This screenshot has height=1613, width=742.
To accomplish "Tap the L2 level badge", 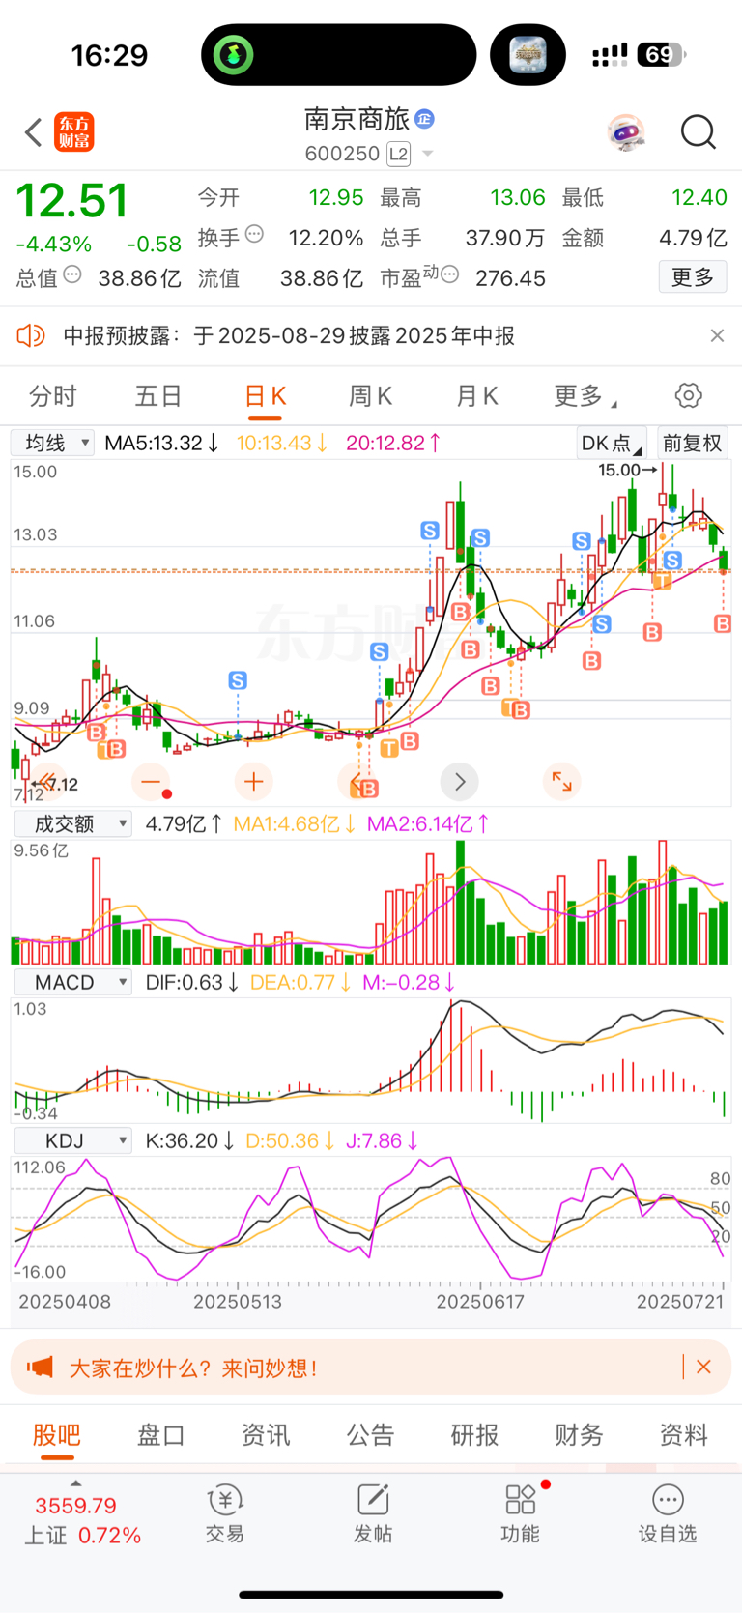I will click(x=398, y=154).
